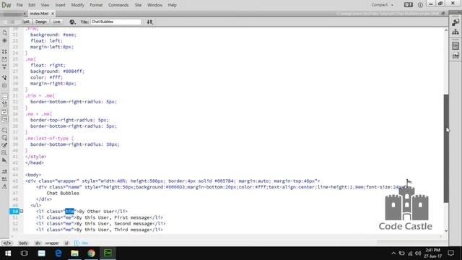
Task: Open the third collapsed panel icon on right
Action: pos(456,45)
